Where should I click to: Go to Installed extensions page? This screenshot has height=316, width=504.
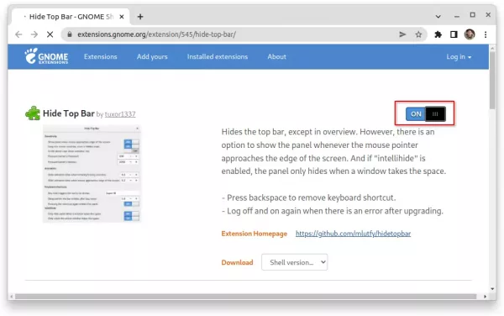coord(218,56)
